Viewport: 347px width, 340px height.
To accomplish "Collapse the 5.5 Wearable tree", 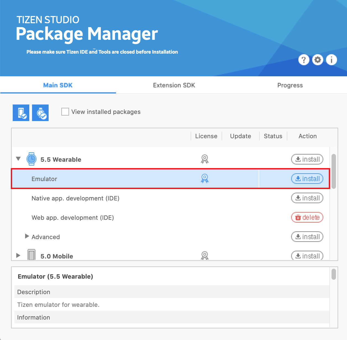I will pyautogui.click(x=18, y=159).
